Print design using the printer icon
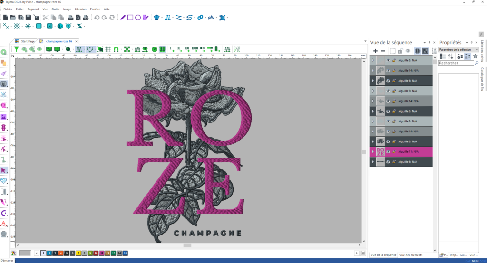This screenshot has width=487, height=263. coord(70,18)
